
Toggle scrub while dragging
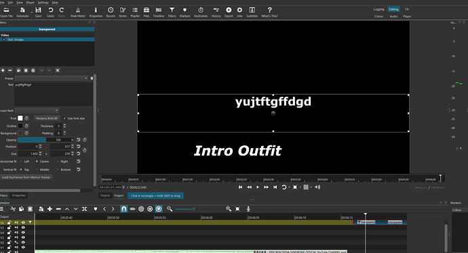pos(132,209)
